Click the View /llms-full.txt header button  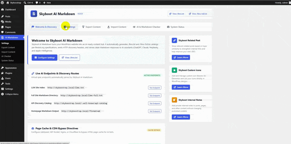pos(198,14)
